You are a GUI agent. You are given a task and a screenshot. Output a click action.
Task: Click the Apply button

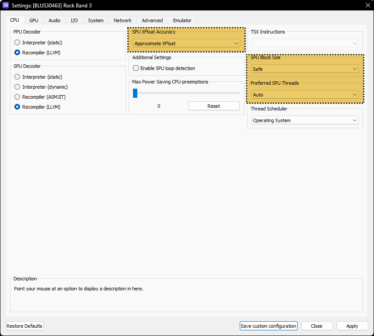(352, 326)
